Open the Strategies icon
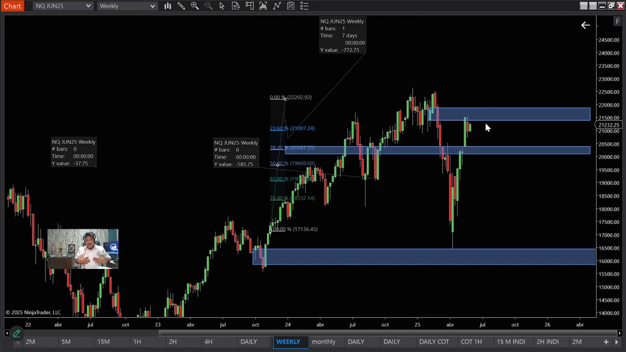Image resolution: width=626 pixels, height=352 pixels. pyautogui.click(x=291, y=6)
